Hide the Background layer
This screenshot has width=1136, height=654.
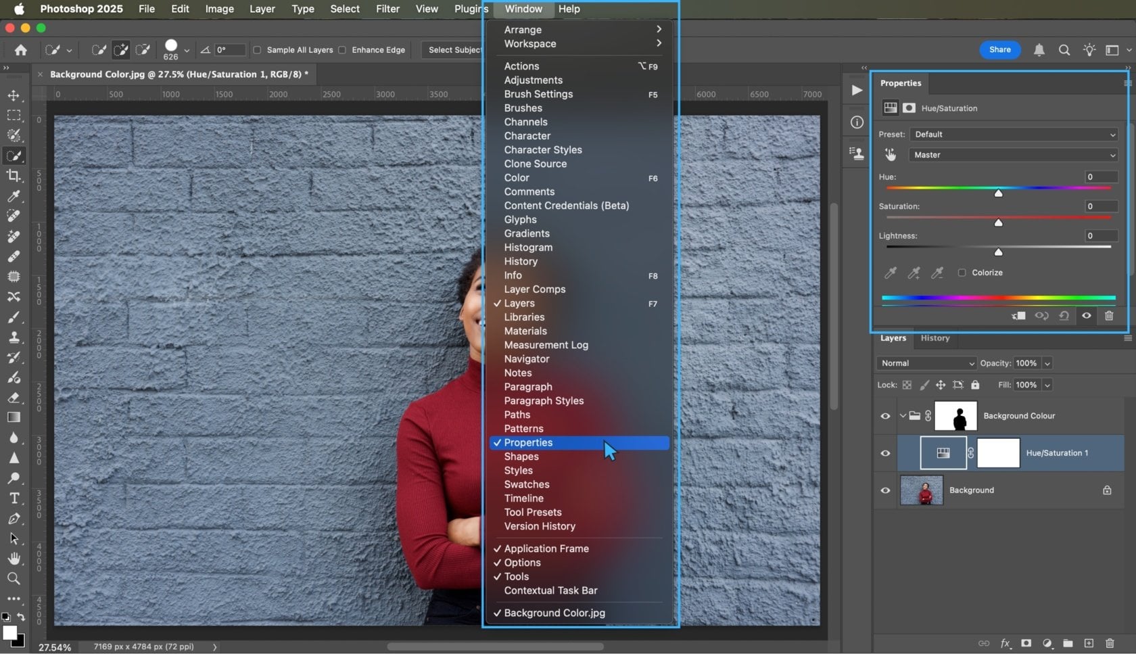click(885, 490)
